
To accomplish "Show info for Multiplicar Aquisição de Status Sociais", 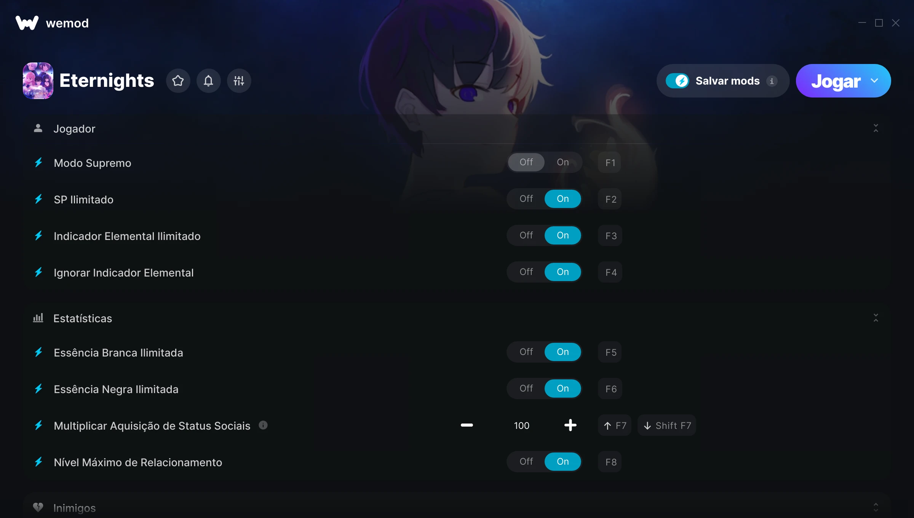I will pyautogui.click(x=263, y=425).
